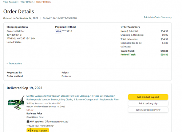
Task: Click United States country line
Action: coord(14,42)
